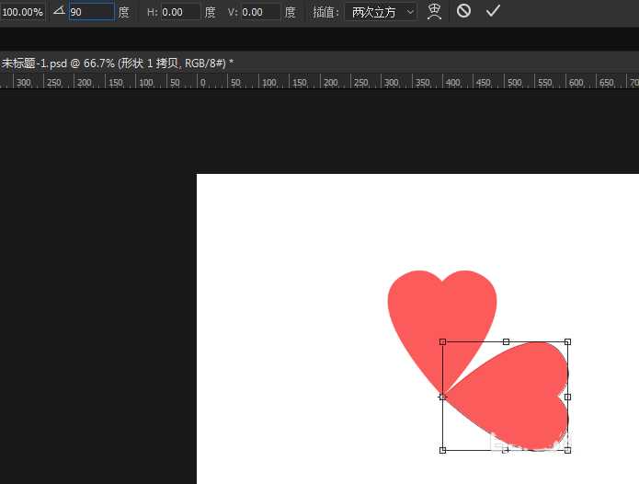Click the top-middle transform handle

(506, 341)
